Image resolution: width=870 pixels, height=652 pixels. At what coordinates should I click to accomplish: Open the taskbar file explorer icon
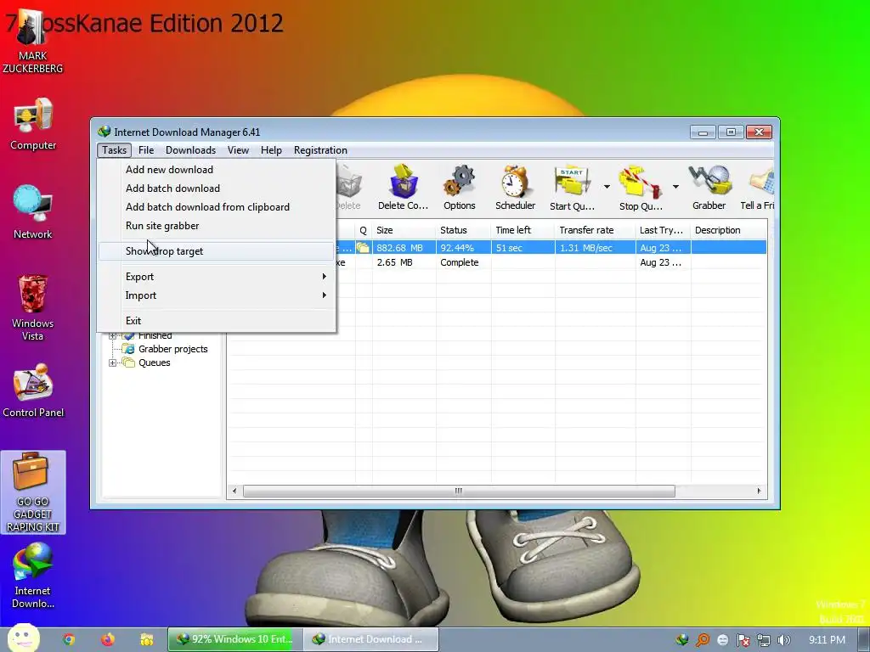146,639
